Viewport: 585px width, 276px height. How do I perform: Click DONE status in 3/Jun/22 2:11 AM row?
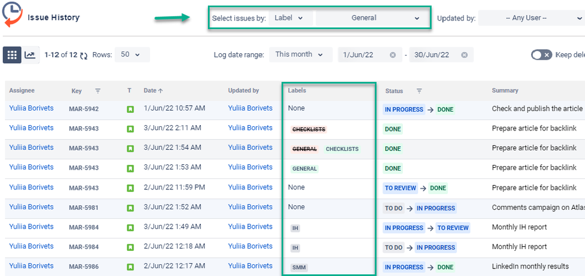click(x=393, y=129)
